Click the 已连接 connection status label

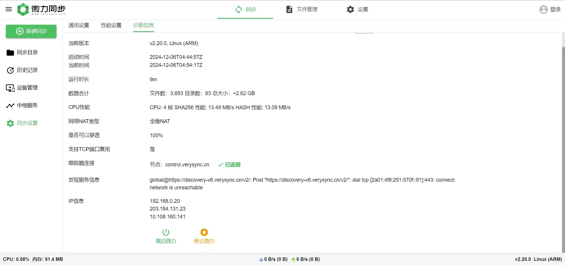coord(232,165)
